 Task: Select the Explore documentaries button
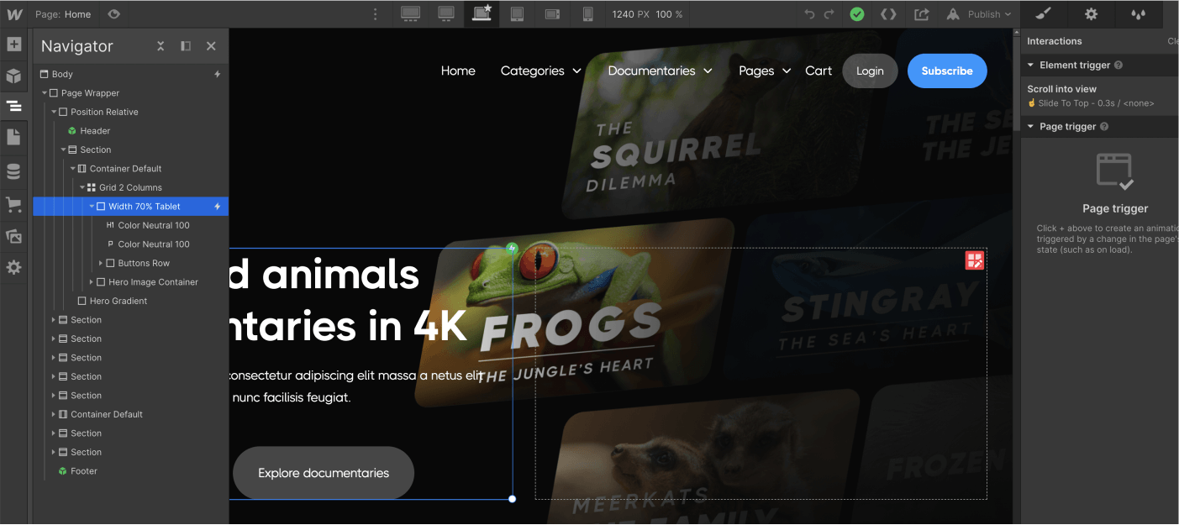(323, 472)
